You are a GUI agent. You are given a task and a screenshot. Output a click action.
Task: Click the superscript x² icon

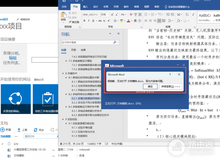click(109, 21)
